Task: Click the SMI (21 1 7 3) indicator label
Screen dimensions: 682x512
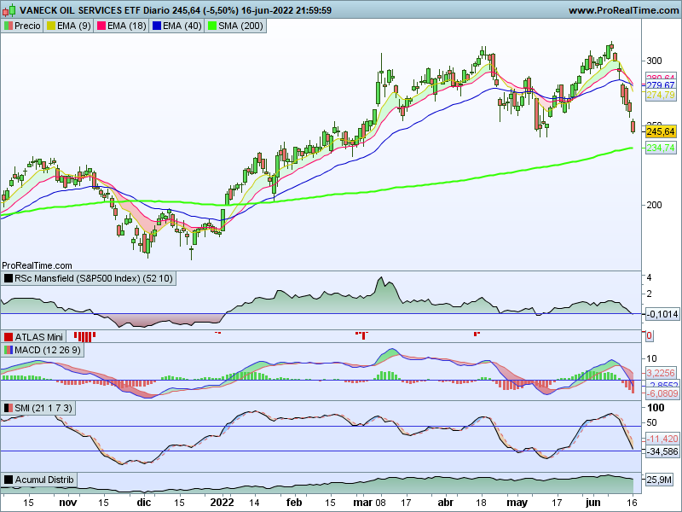Action: [x=43, y=408]
